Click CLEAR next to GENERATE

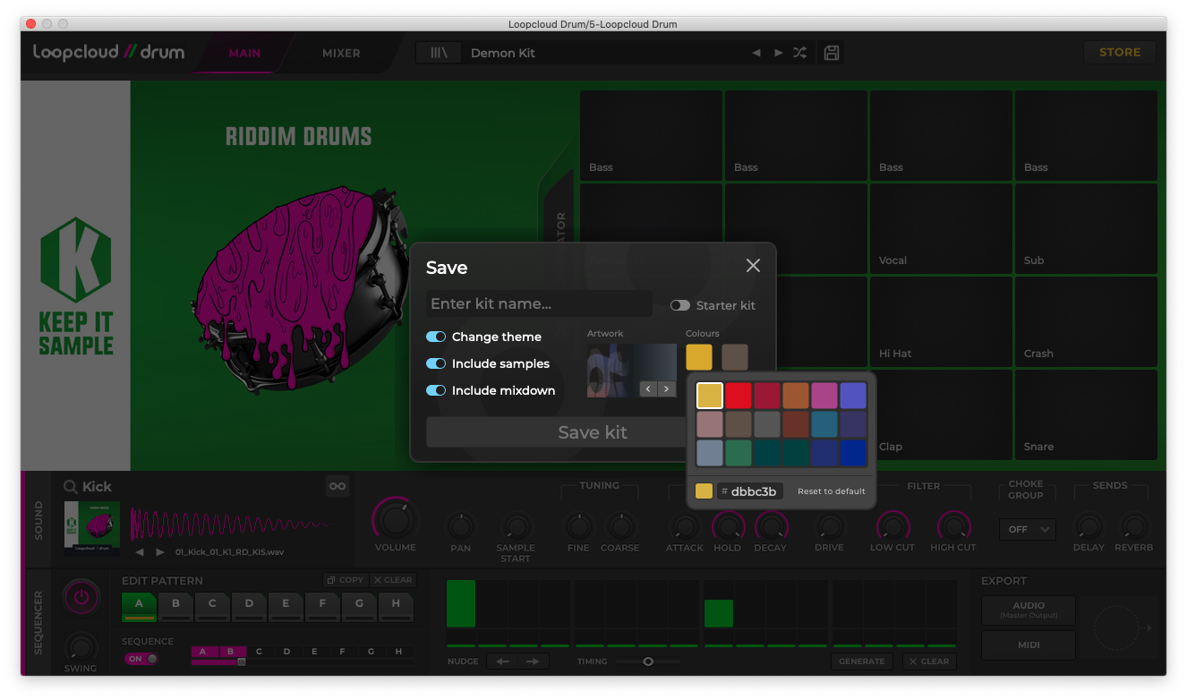(928, 662)
